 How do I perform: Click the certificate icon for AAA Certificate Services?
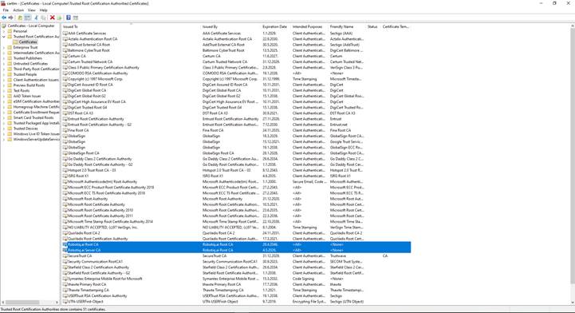point(65,34)
